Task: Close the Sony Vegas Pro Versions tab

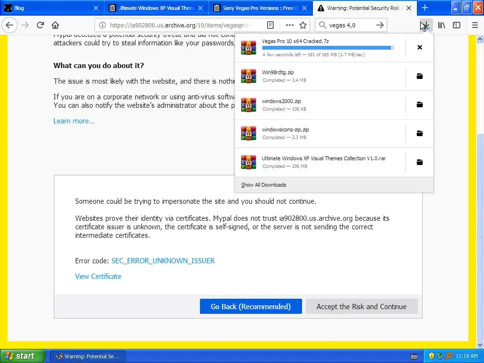Action: point(304,8)
